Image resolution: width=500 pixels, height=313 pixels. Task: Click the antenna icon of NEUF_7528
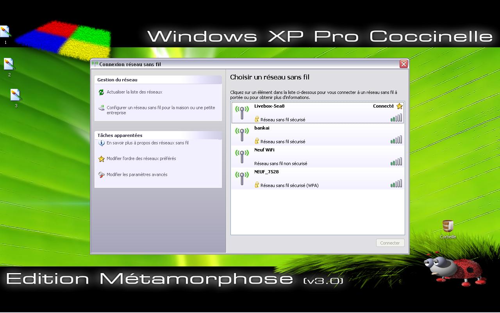click(242, 178)
